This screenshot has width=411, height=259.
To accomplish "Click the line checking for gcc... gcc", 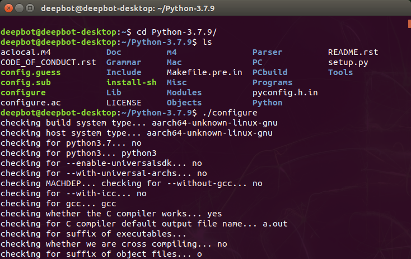I will (58, 203).
